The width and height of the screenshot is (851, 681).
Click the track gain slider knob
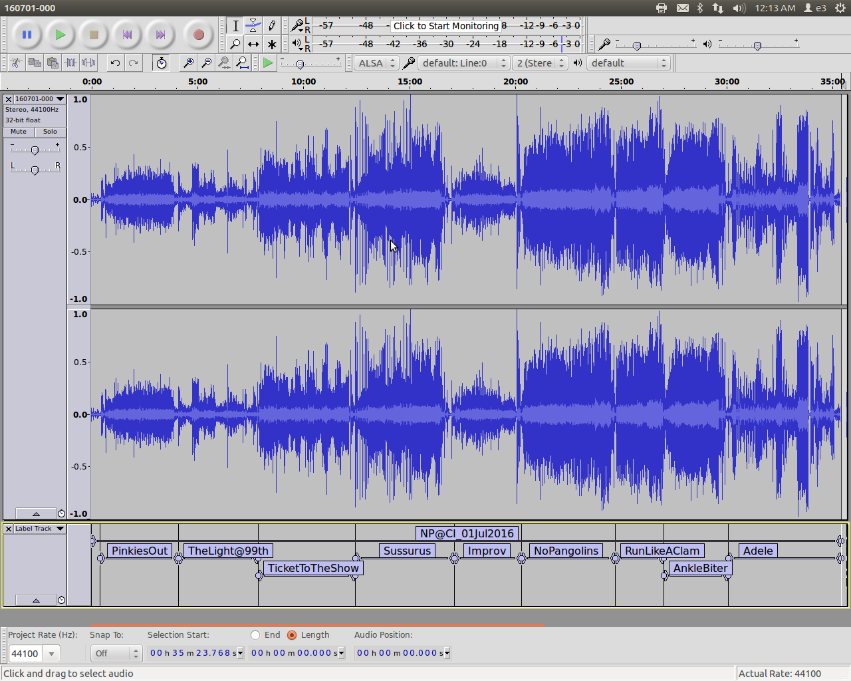(x=35, y=151)
